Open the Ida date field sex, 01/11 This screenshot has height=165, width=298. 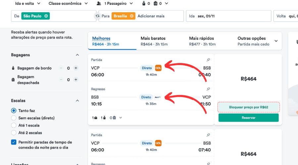228,16
